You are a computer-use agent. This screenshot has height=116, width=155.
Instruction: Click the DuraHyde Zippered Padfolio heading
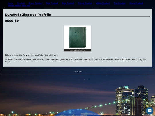click(x=28, y=15)
